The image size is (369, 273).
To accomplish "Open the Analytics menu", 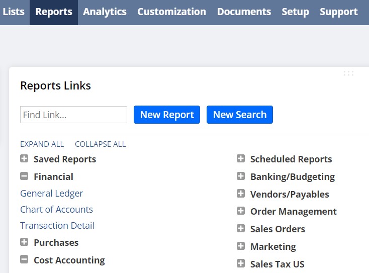I will pyautogui.click(x=105, y=12).
